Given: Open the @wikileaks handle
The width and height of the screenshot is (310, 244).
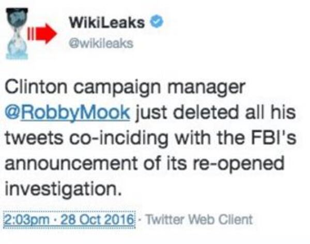Looking at the screenshot, I should tap(100, 43).
